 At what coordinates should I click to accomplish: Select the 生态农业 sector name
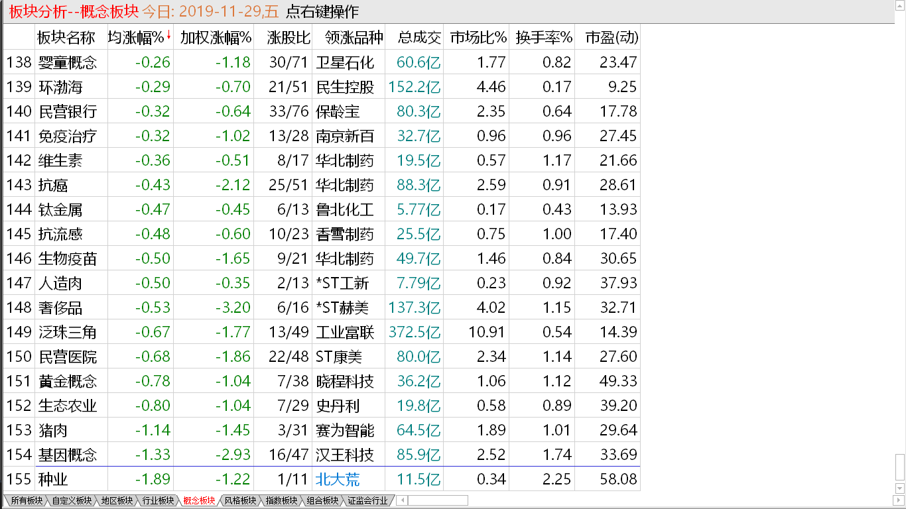tap(68, 406)
